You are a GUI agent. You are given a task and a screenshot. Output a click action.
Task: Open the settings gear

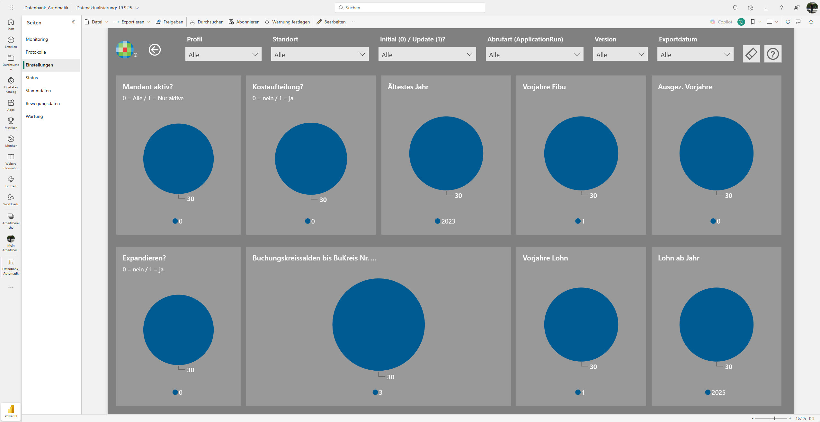pos(751,8)
